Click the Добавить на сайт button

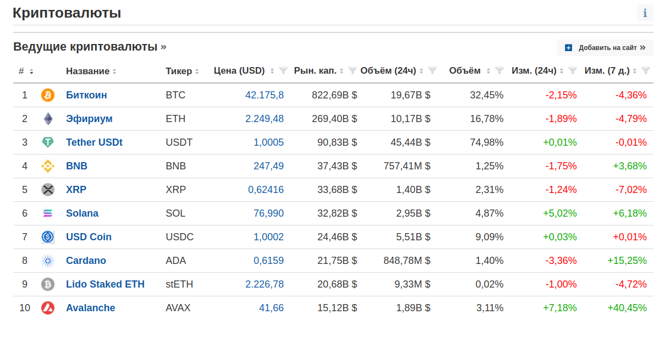click(605, 48)
